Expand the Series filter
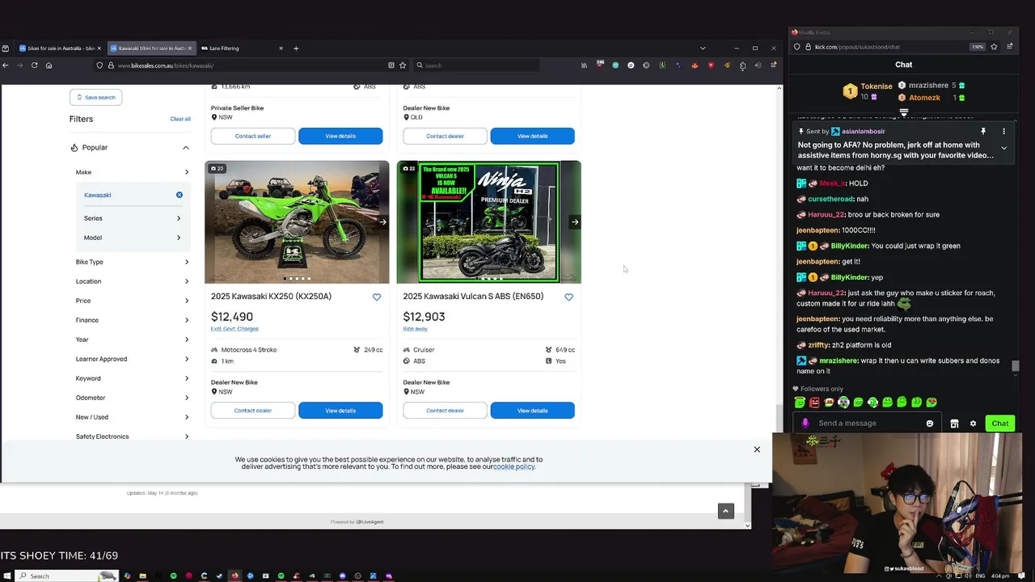1035x582 pixels. 133,218
